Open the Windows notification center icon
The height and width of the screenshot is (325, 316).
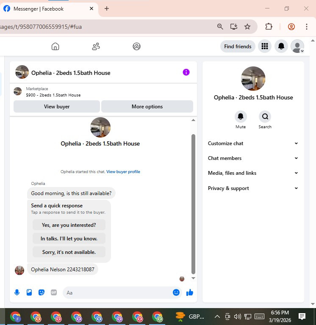[x=302, y=317]
